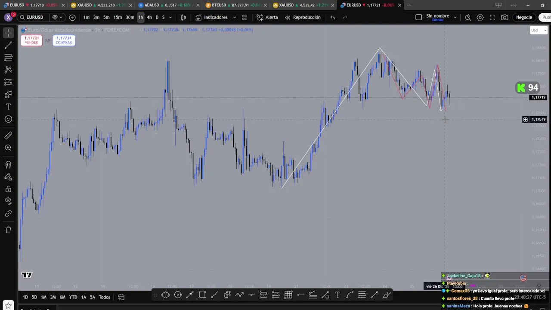Click the trash icon to remove drawings
This screenshot has height=310, width=551.
point(8,230)
